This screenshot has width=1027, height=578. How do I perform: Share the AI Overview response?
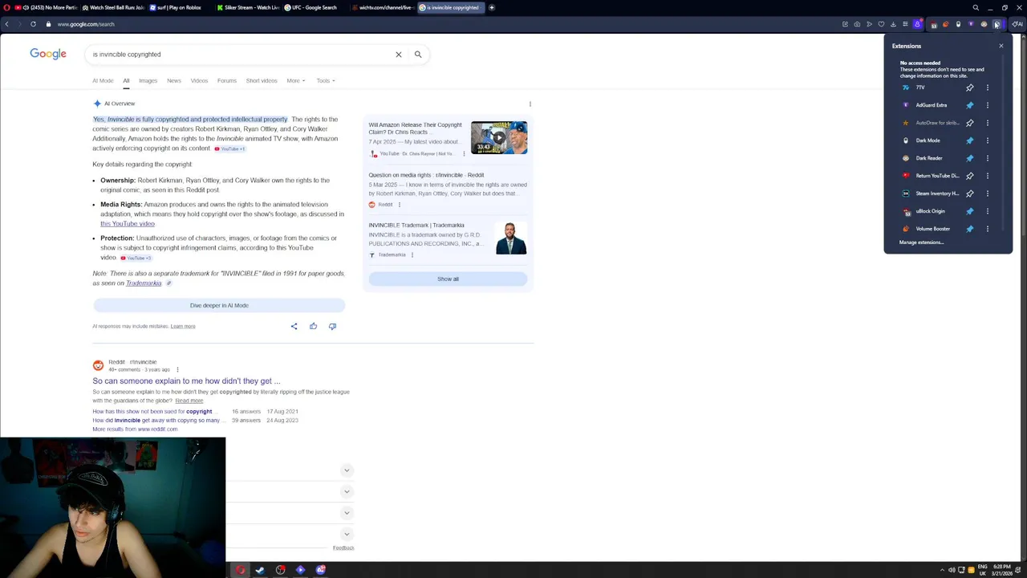[294, 326]
